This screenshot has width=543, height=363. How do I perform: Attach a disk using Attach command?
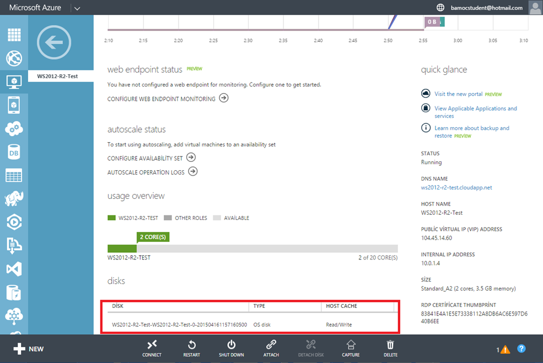(271, 349)
